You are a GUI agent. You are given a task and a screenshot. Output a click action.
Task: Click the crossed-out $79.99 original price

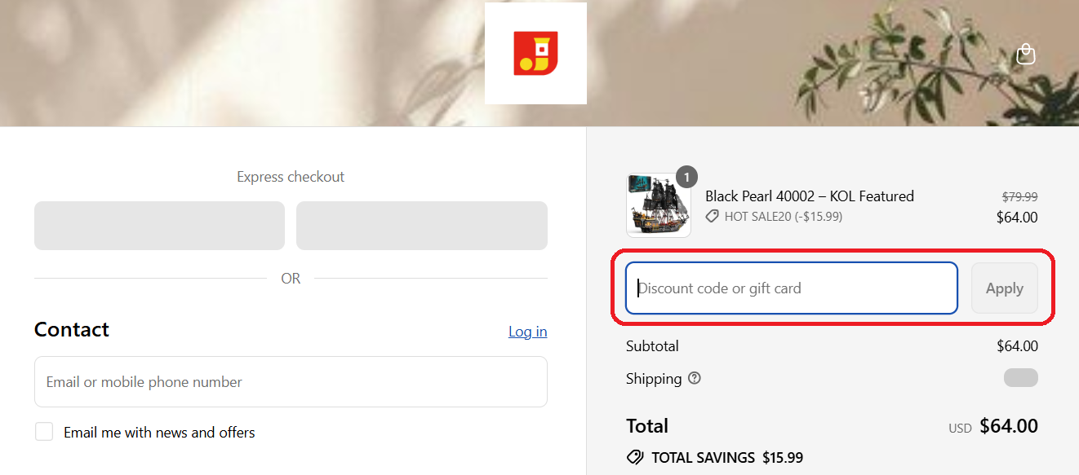1019,196
